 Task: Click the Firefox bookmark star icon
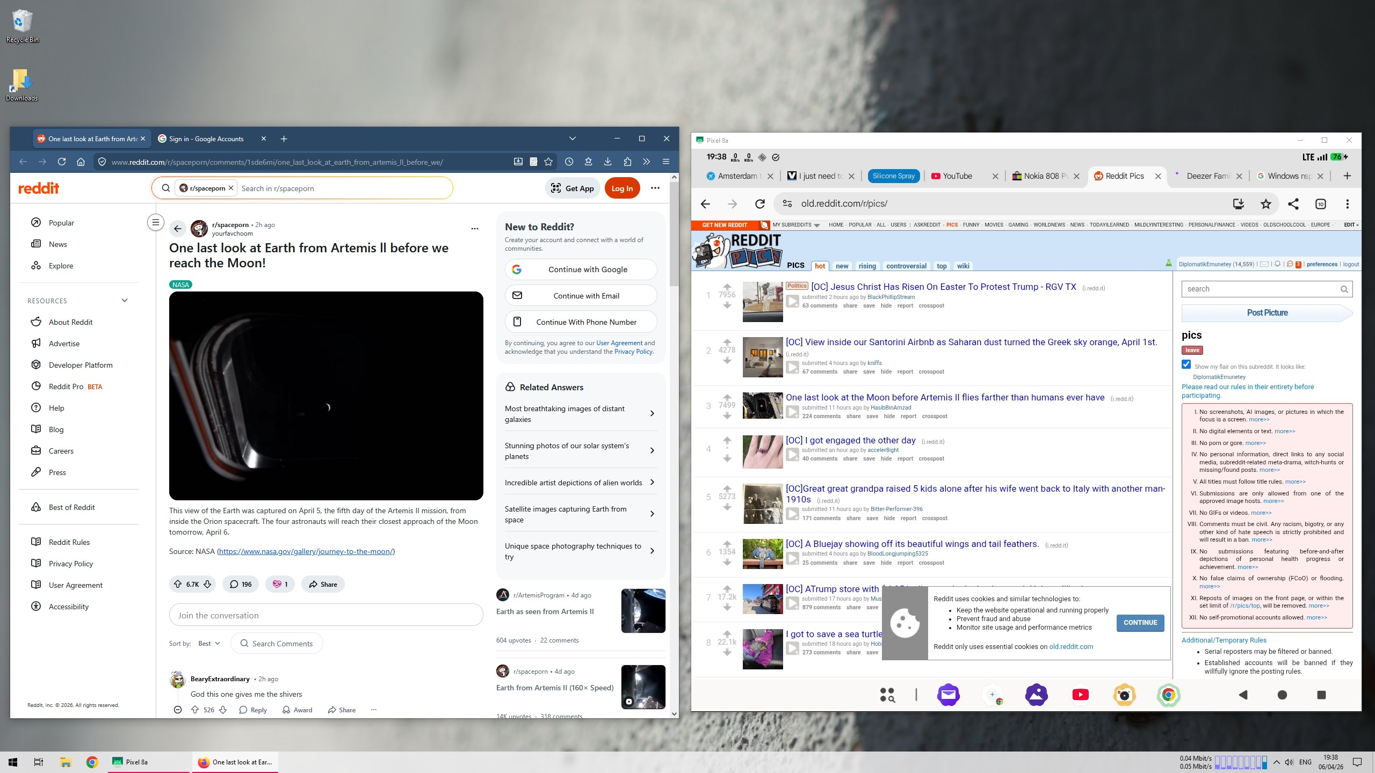(x=548, y=162)
